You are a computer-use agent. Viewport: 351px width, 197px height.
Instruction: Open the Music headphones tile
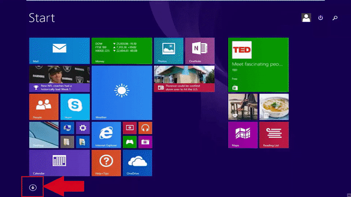coord(145,128)
